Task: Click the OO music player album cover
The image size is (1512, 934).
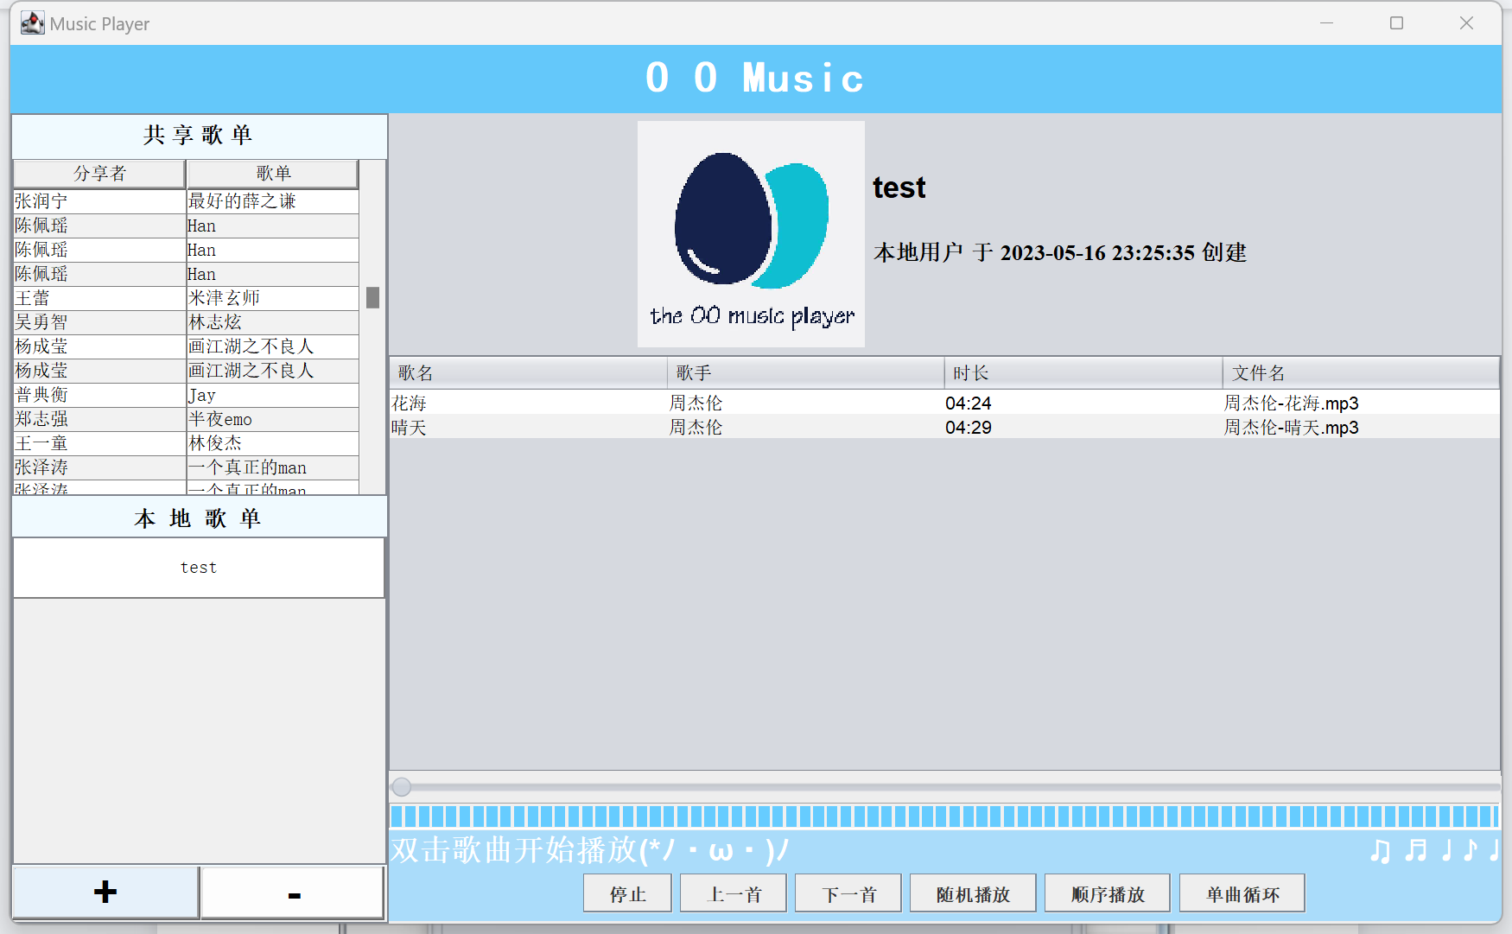Action: click(x=751, y=234)
